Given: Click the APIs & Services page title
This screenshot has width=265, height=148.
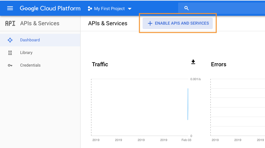Looking at the screenshot, I should click(108, 23).
